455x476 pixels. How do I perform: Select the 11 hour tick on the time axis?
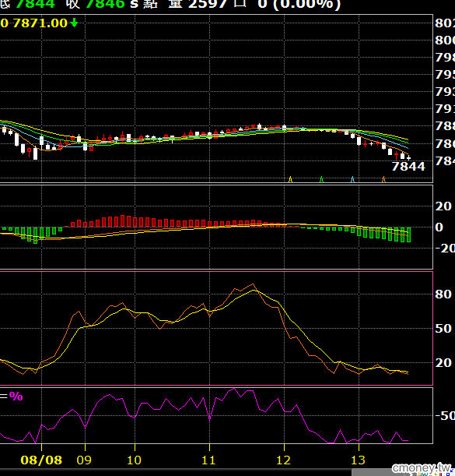pyautogui.click(x=208, y=460)
